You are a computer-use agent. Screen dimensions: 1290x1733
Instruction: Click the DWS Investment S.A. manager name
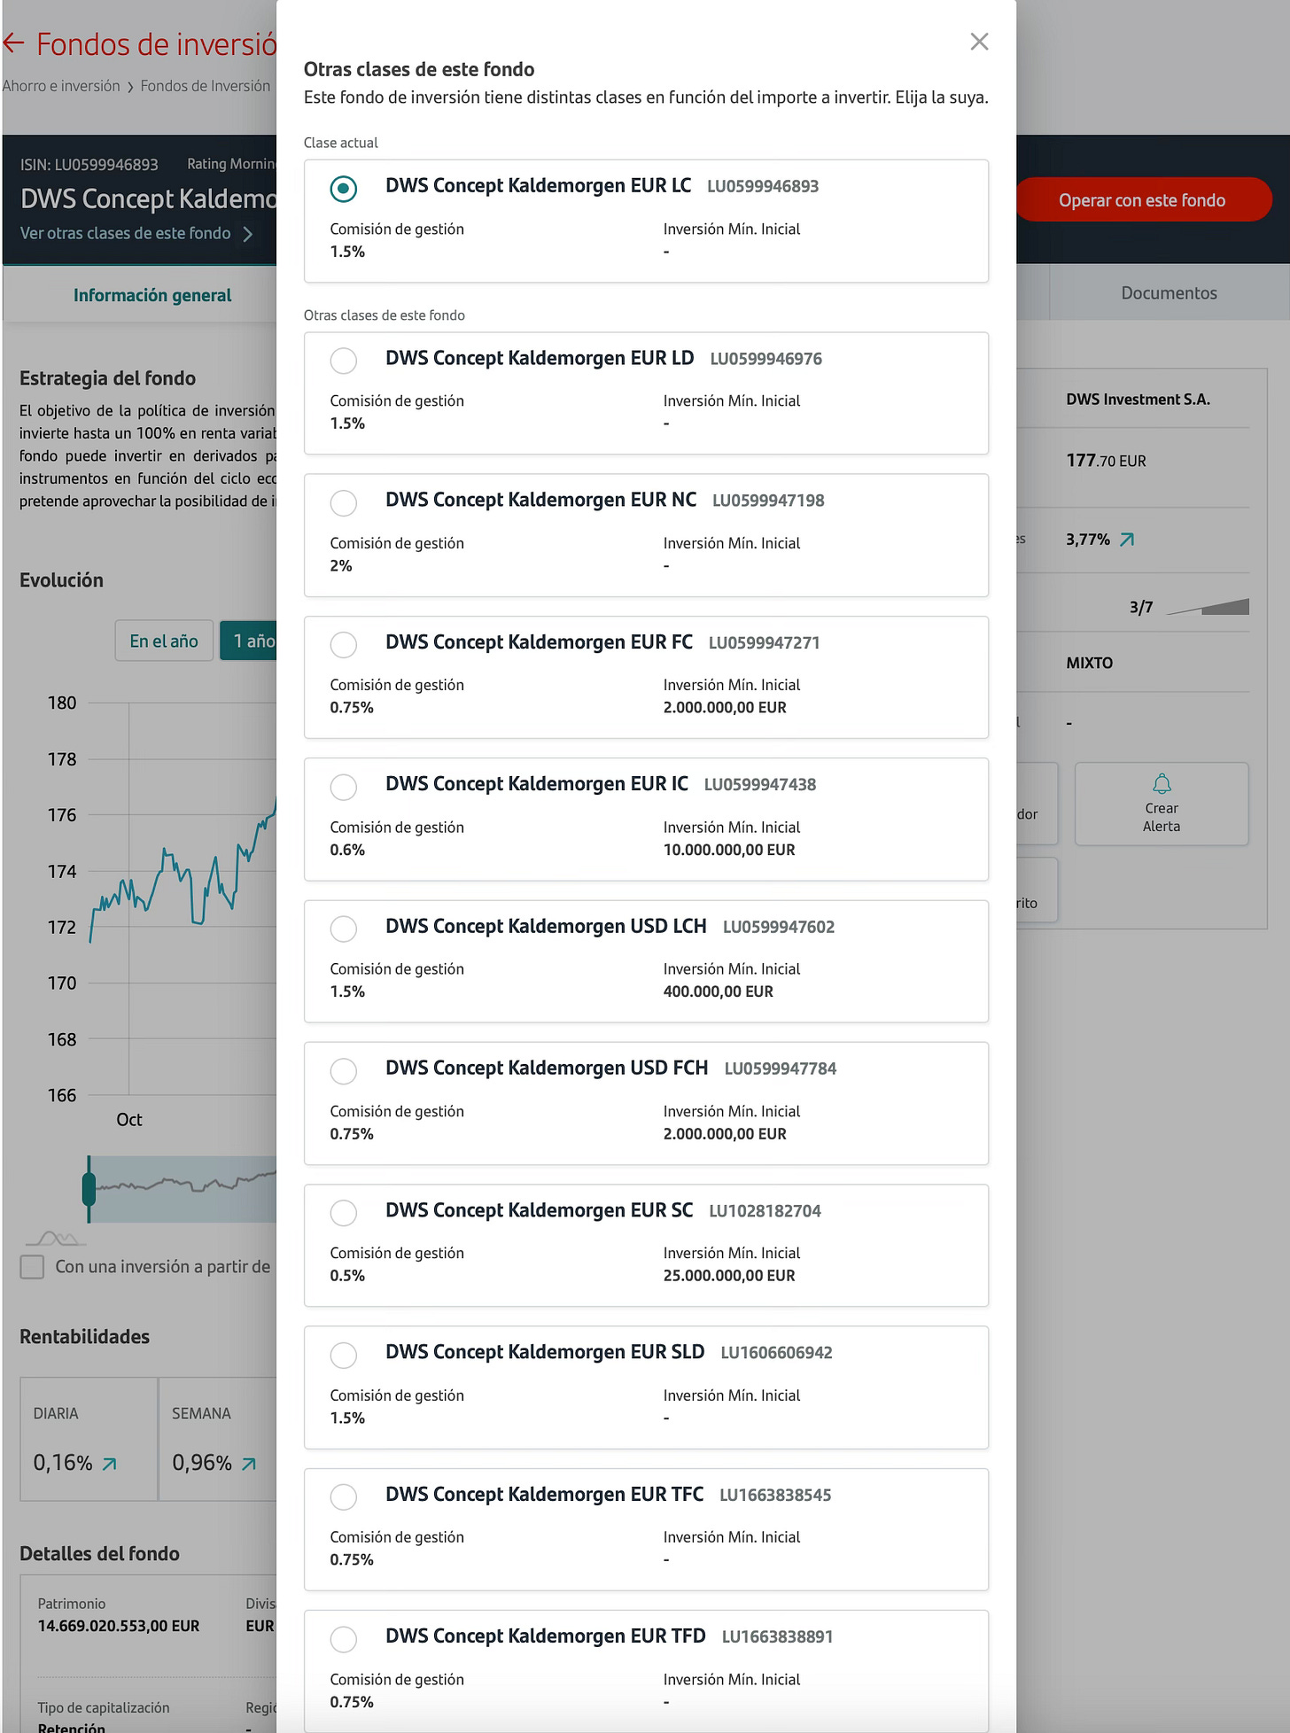click(1138, 400)
